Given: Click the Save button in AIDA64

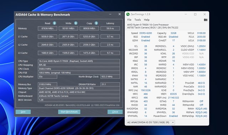Looking at the screenshot, I should pyautogui.click(x=23, y=112).
